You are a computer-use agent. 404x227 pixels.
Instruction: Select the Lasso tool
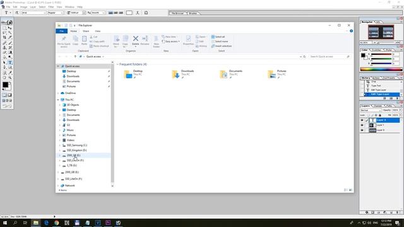click(x=4, y=33)
